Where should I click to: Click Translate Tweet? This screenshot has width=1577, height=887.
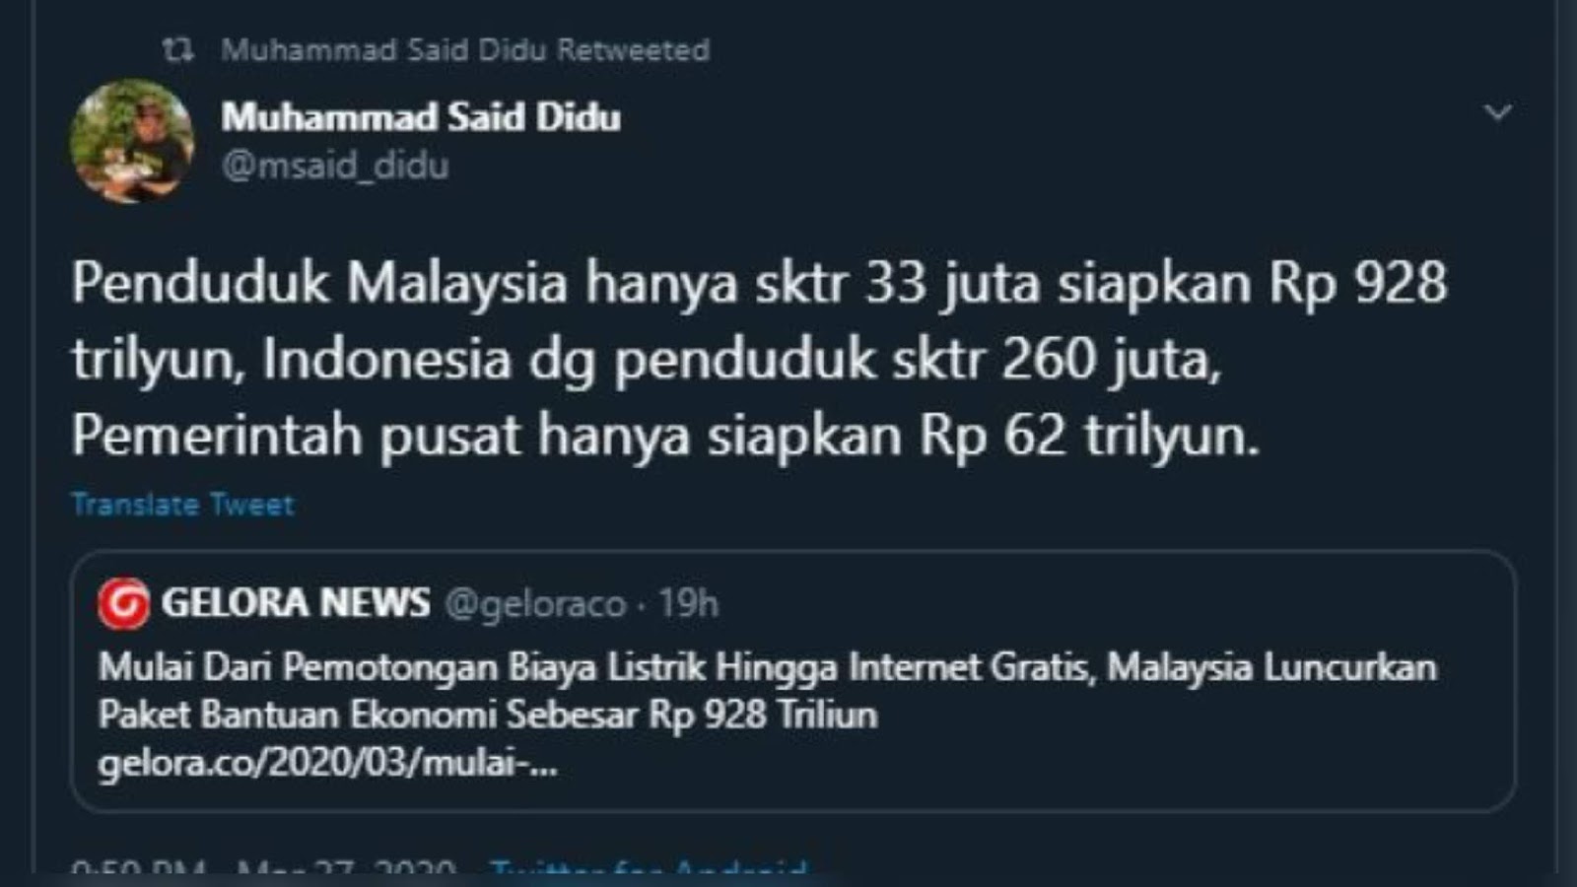pyautogui.click(x=182, y=505)
